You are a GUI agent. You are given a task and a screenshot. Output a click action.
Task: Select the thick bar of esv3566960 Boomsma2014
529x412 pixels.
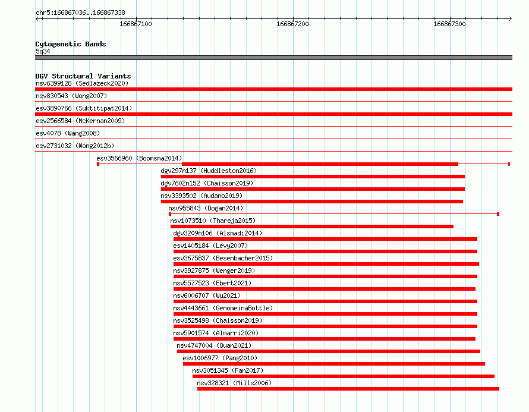coord(320,164)
